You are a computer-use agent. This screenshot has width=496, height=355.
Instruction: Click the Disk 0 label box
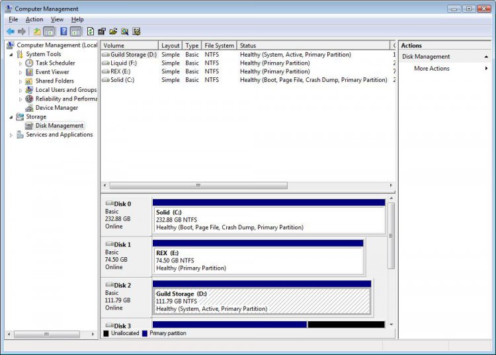pyautogui.click(x=126, y=216)
